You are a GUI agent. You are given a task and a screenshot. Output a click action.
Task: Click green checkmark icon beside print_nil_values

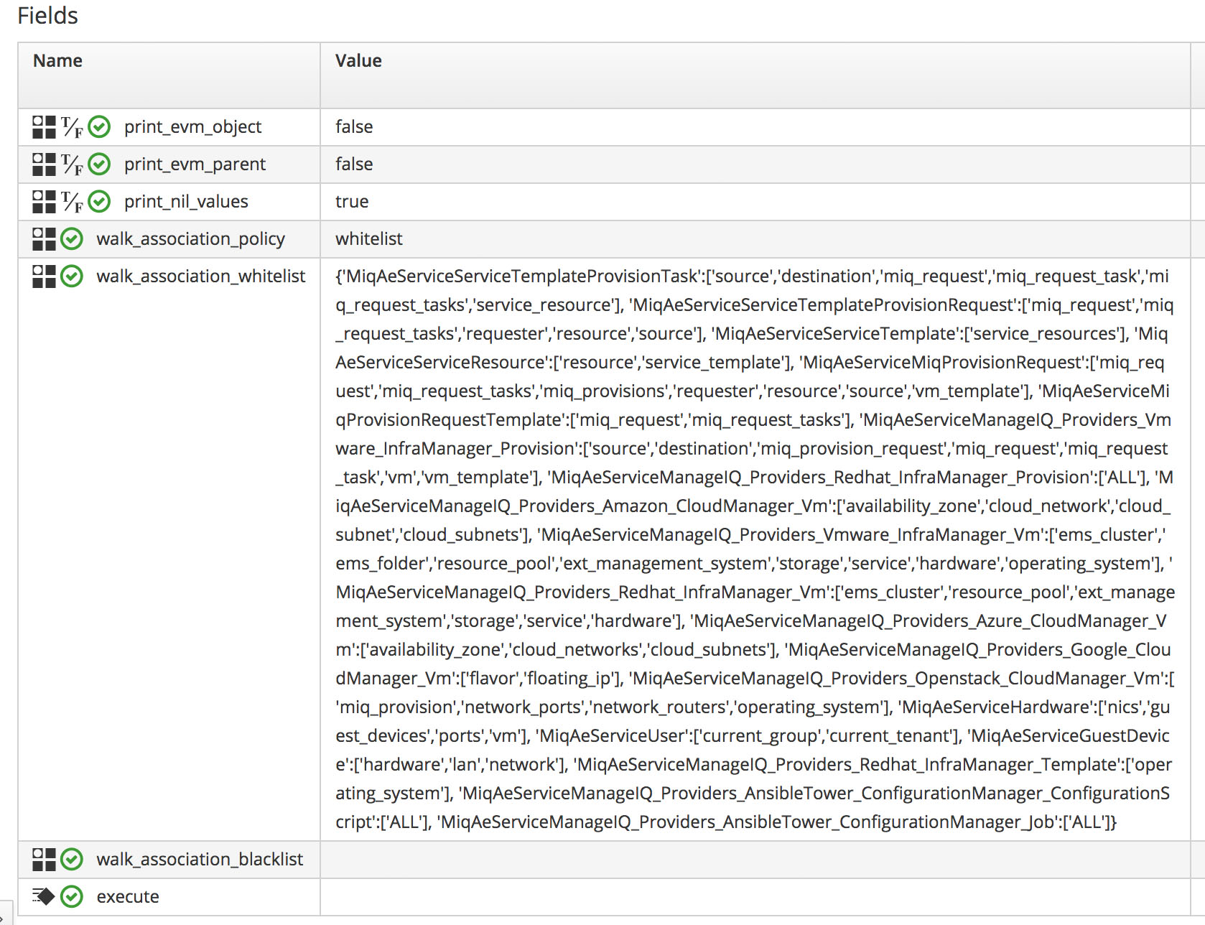tap(99, 202)
